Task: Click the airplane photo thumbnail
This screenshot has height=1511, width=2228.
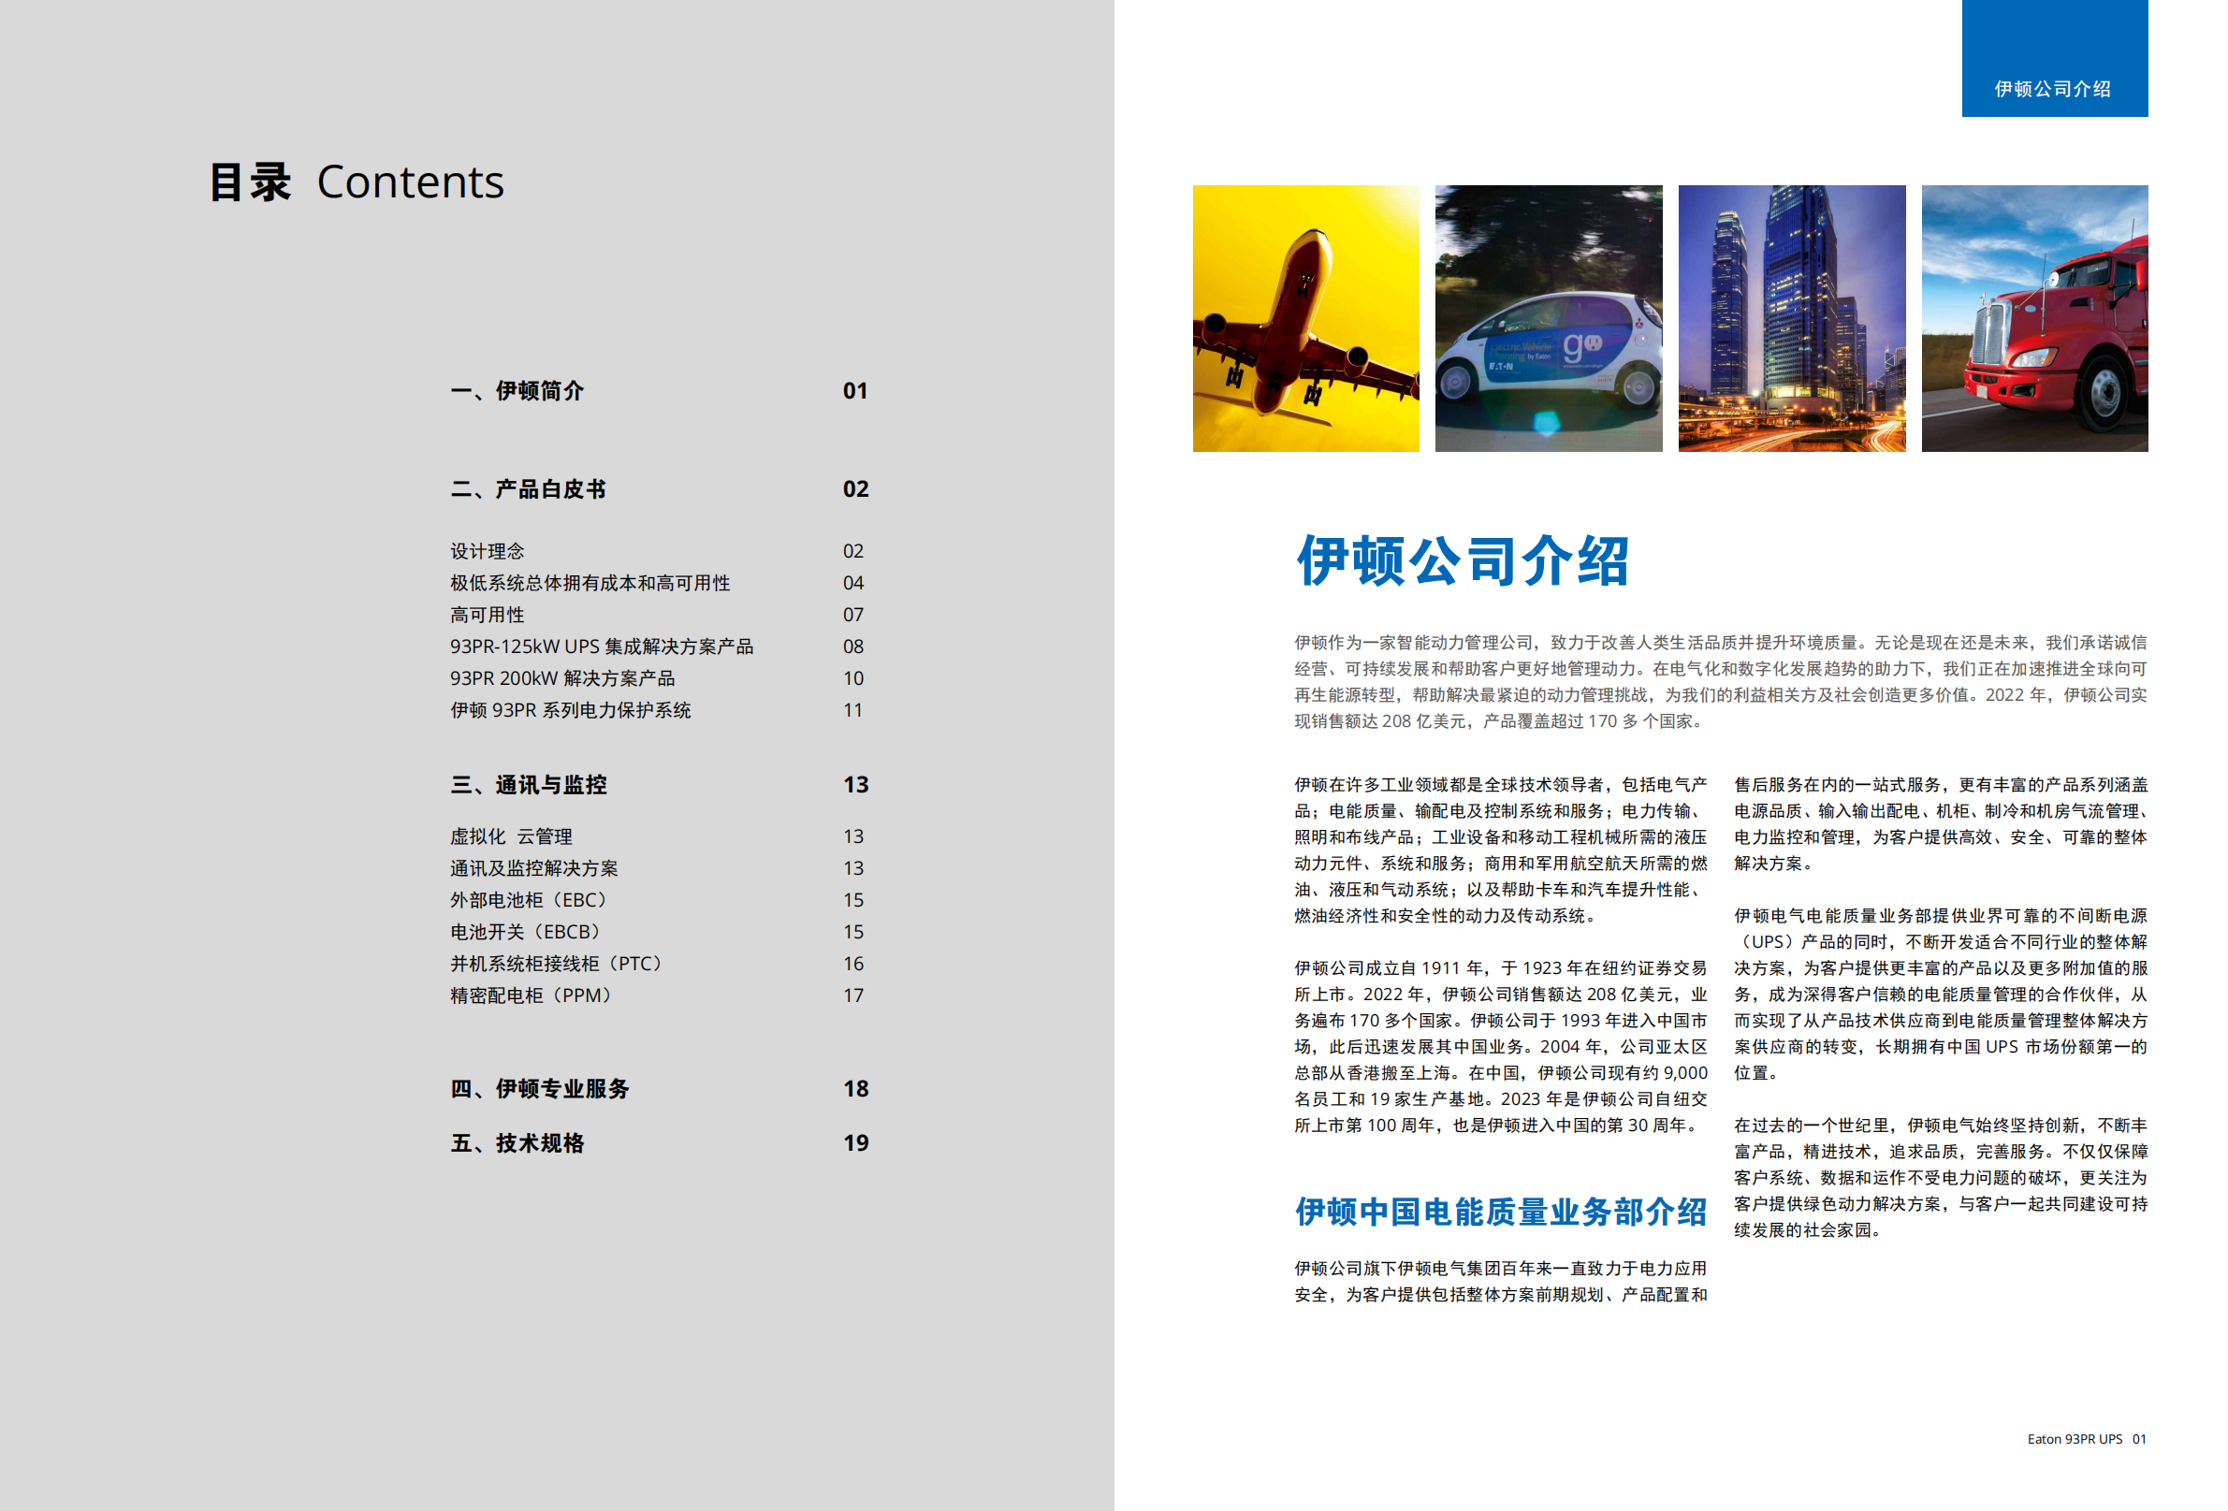Action: (x=1304, y=318)
